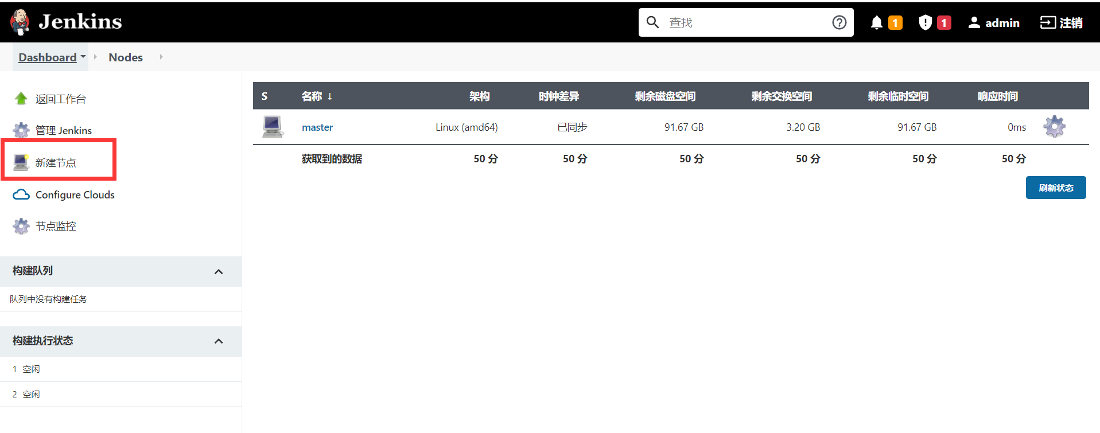Sort table by 剩余磁盘空间 column header
Screen dimensions: 1100x433
click(x=665, y=96)
